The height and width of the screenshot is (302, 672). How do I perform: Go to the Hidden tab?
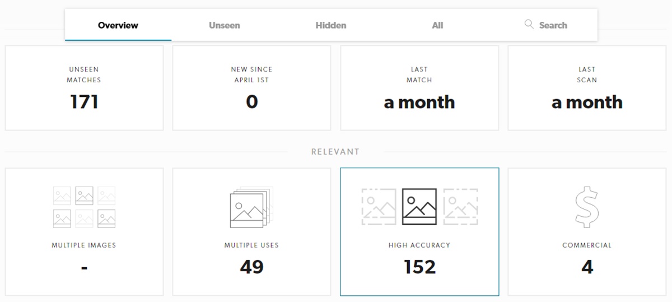[331, 25]
